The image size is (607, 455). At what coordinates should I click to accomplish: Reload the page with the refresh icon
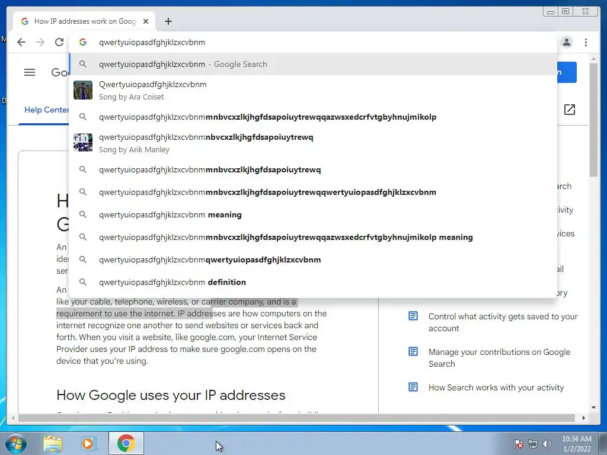[59, 42]
